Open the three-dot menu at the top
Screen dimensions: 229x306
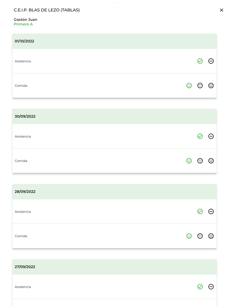pos(114,3)
